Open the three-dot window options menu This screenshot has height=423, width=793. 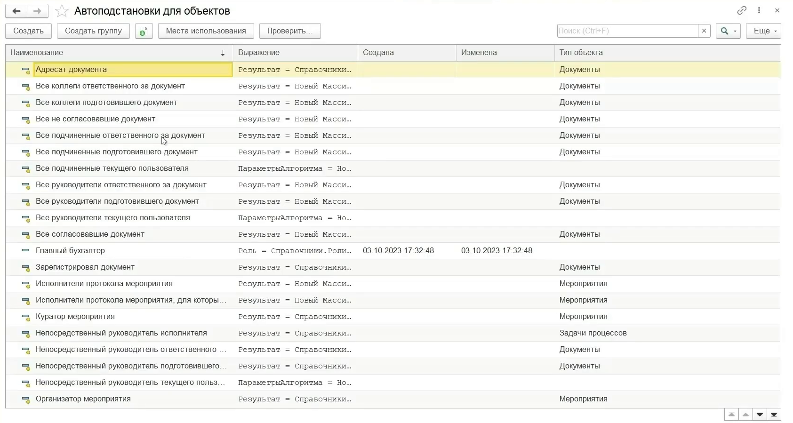(x=759, y=10)
